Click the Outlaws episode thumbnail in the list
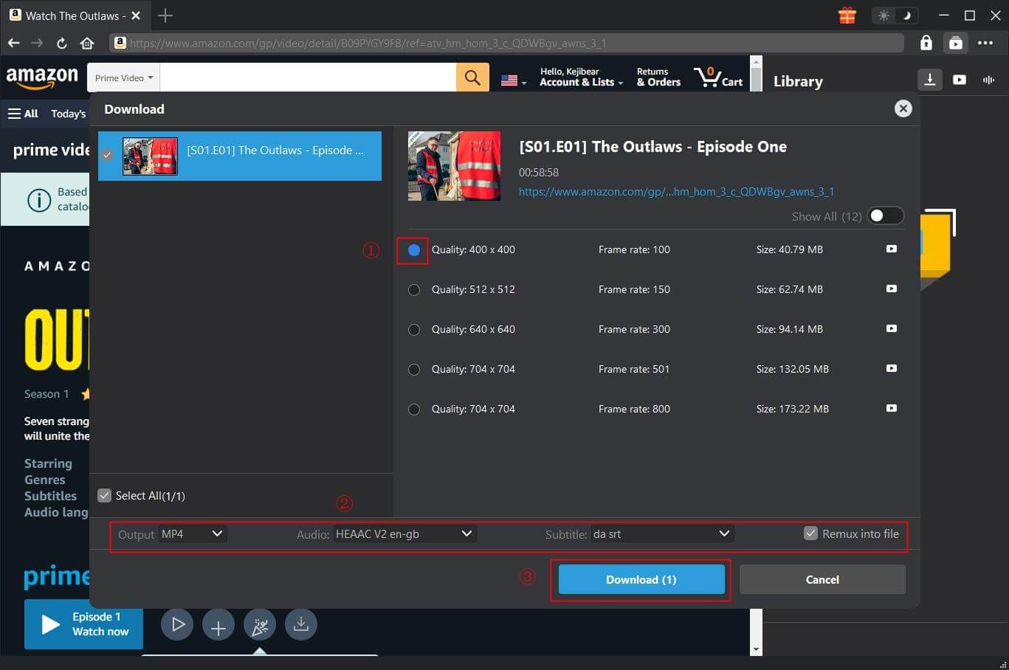 coord(151,156)
